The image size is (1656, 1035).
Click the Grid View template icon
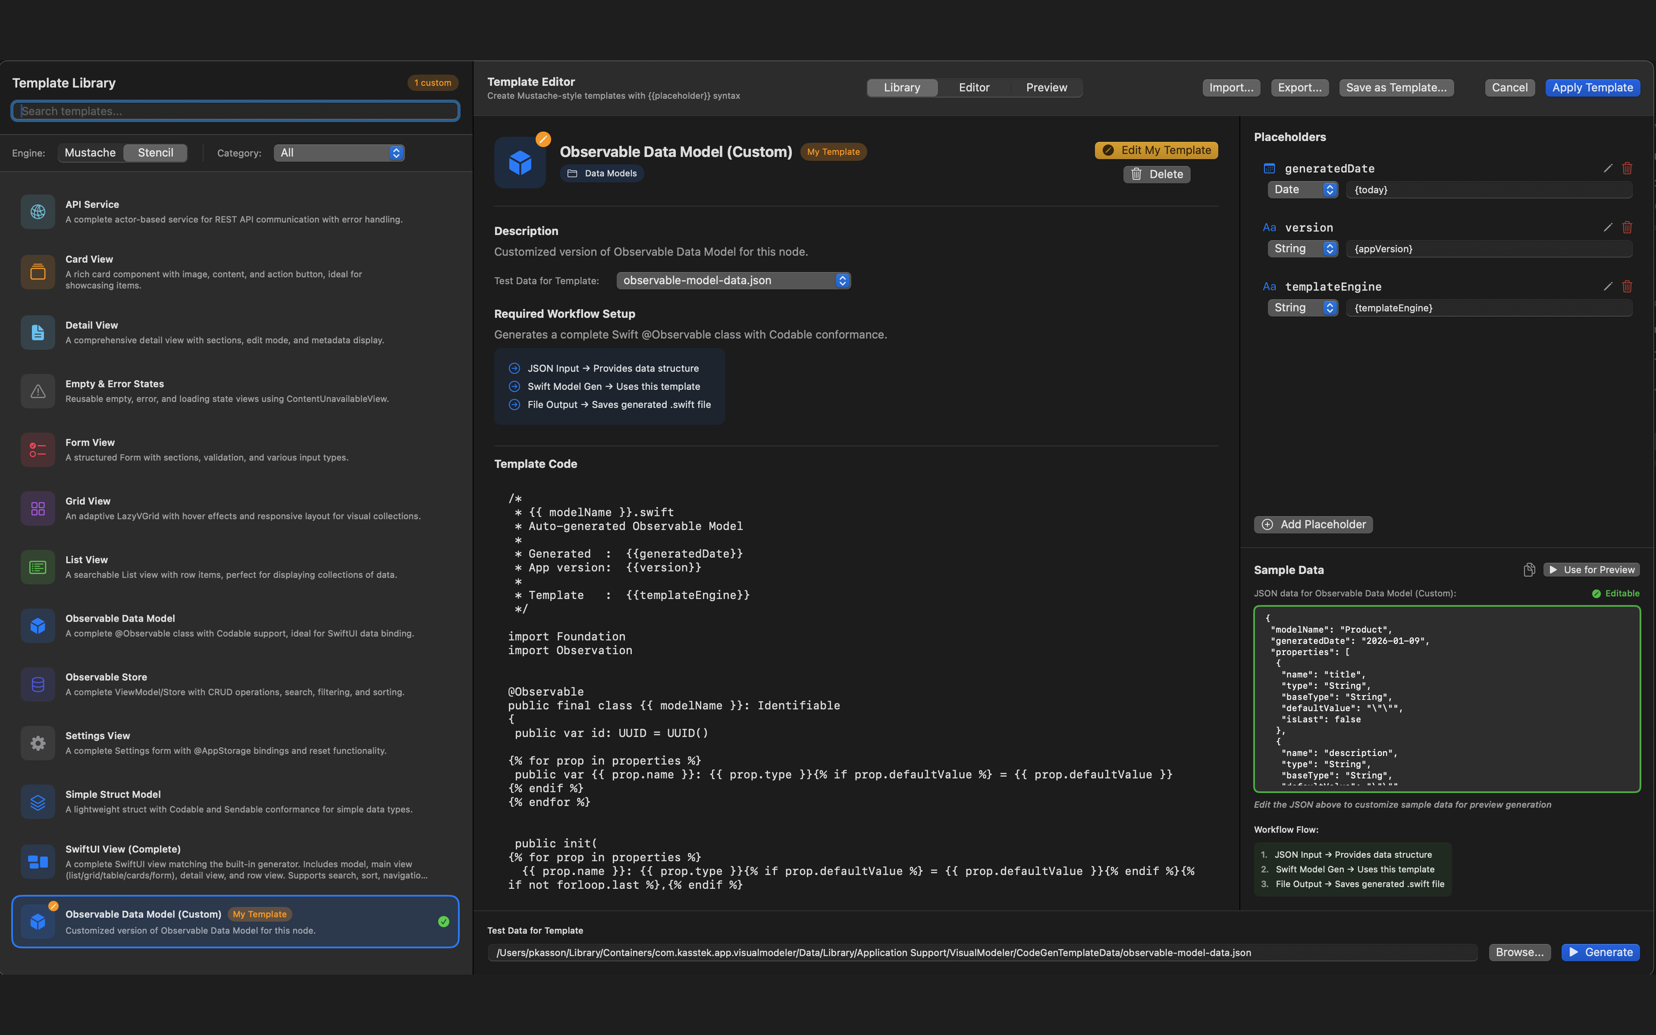37,508
